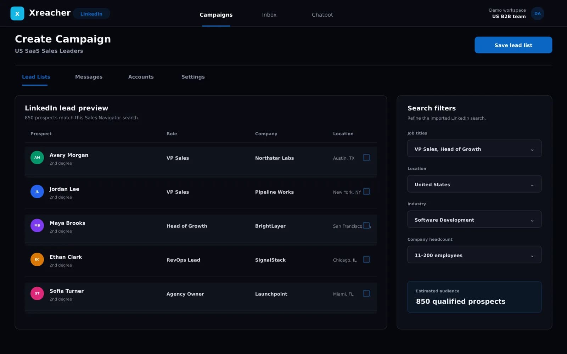Click the name Maya Brooks
Viewport: 567px width, 354px height.
click(x=67, y=223)
